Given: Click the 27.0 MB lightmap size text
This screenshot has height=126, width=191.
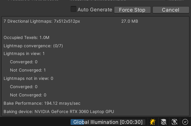Looking at the screenshot, I should tap(130, 21).
